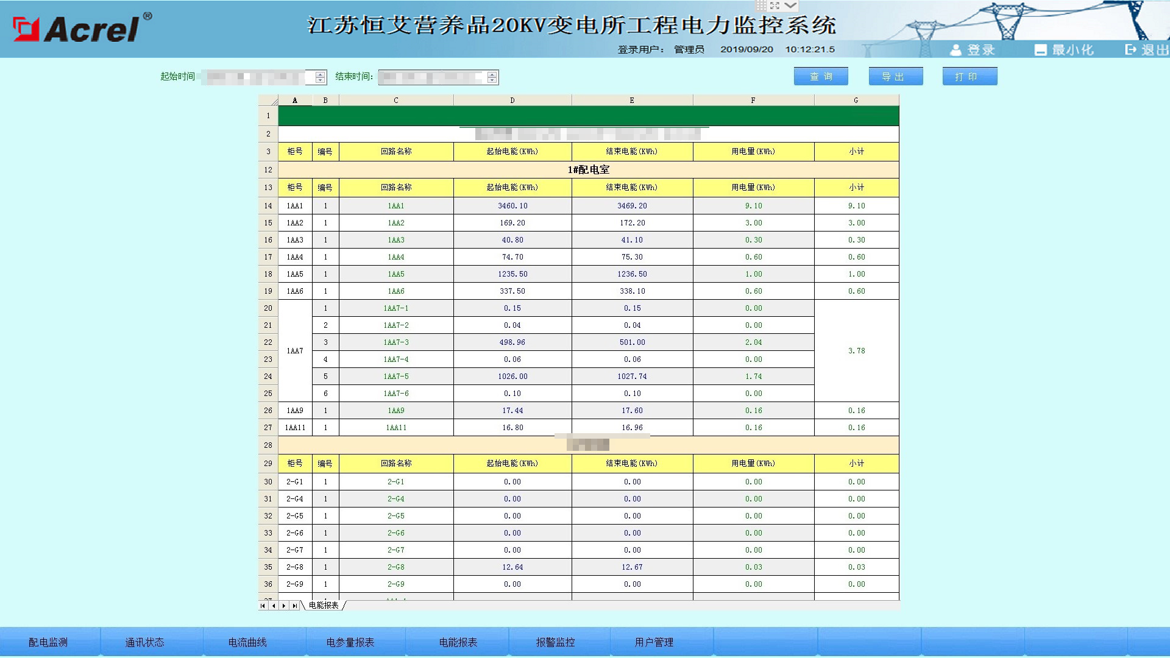
Task: Open the 通讯状态 menu
Action: click(145, 642)
